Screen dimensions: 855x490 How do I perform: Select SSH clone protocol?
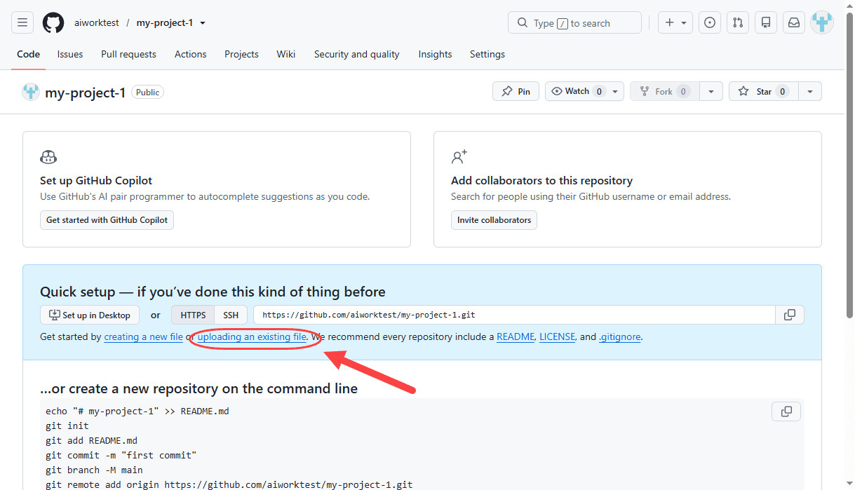point(231,315)
